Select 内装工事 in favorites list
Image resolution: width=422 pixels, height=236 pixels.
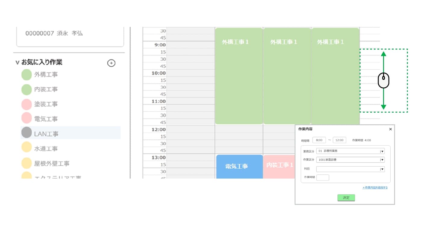(x=46, y=89)
